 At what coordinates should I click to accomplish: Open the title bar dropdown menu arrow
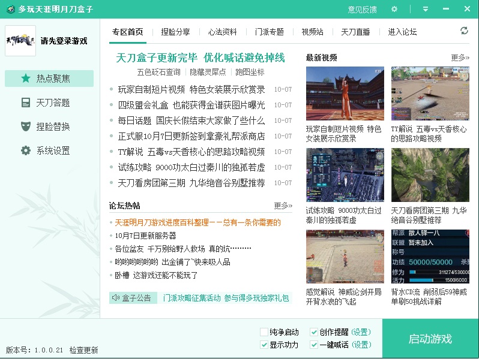[425, 9]
